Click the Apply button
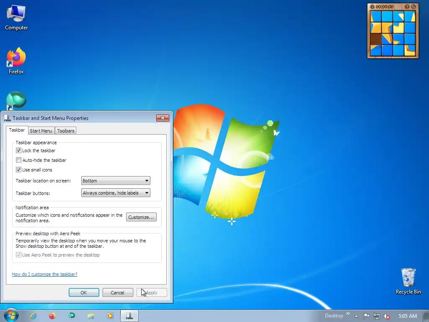The width and height of the screenshot is (429, 322). [x=152, y=292]
